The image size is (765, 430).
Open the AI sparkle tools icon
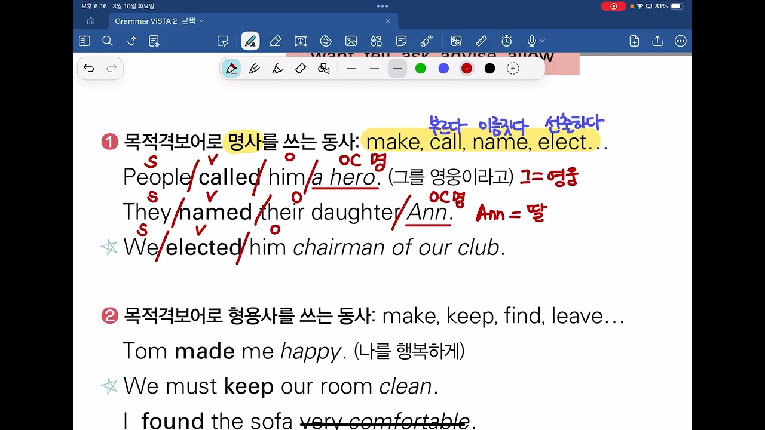pyautogui.click(x=131, y=41)
